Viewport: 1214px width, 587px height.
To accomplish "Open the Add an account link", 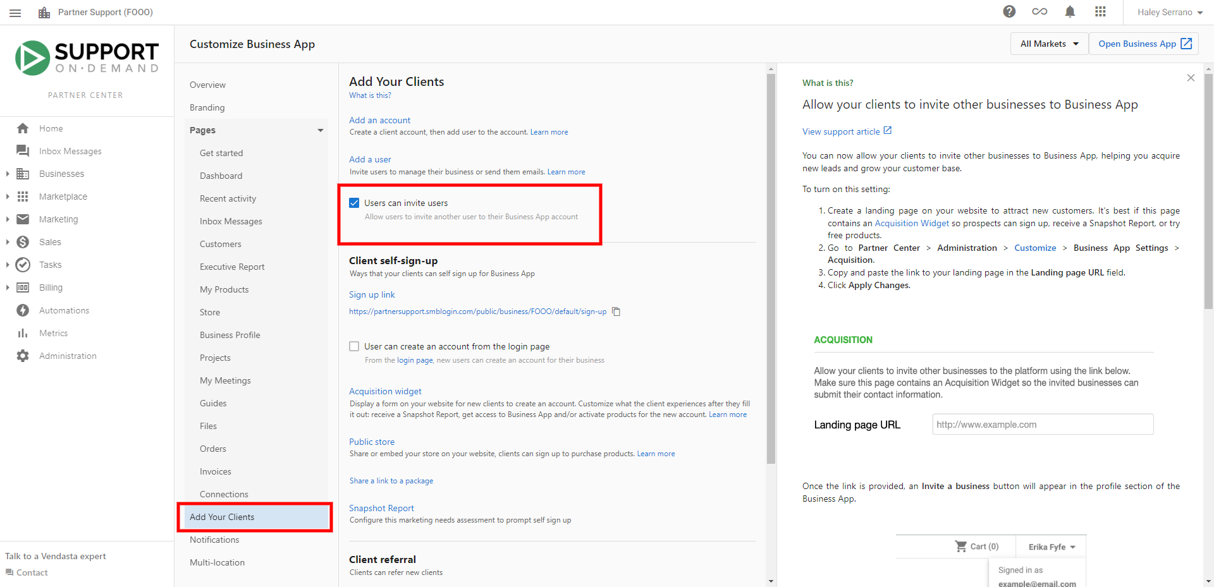I will pyautogui.click(x=379, y=120).
